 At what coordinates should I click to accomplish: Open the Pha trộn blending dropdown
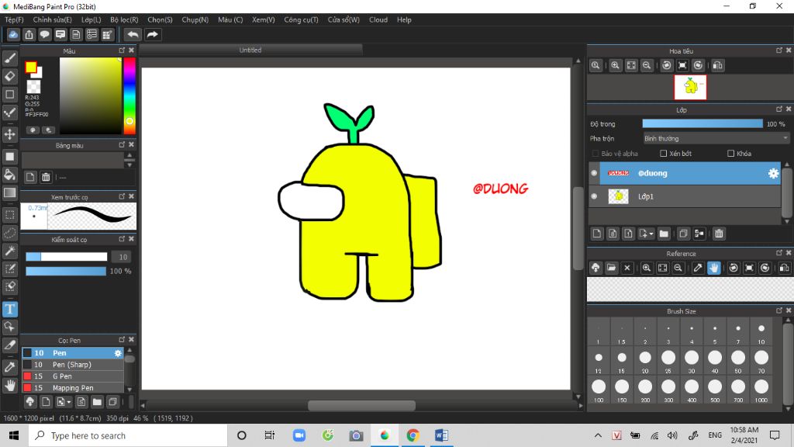point(716,138)
